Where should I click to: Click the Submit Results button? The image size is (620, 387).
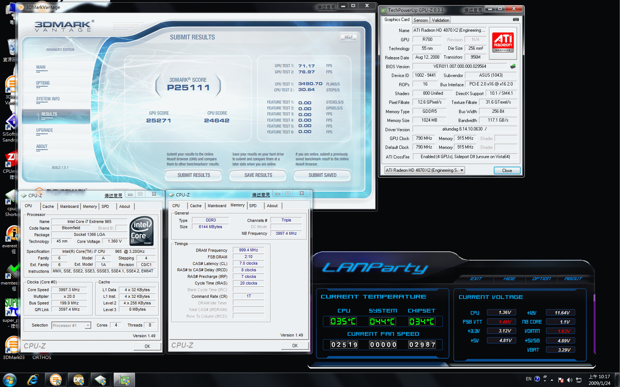(x=193, y=175)
